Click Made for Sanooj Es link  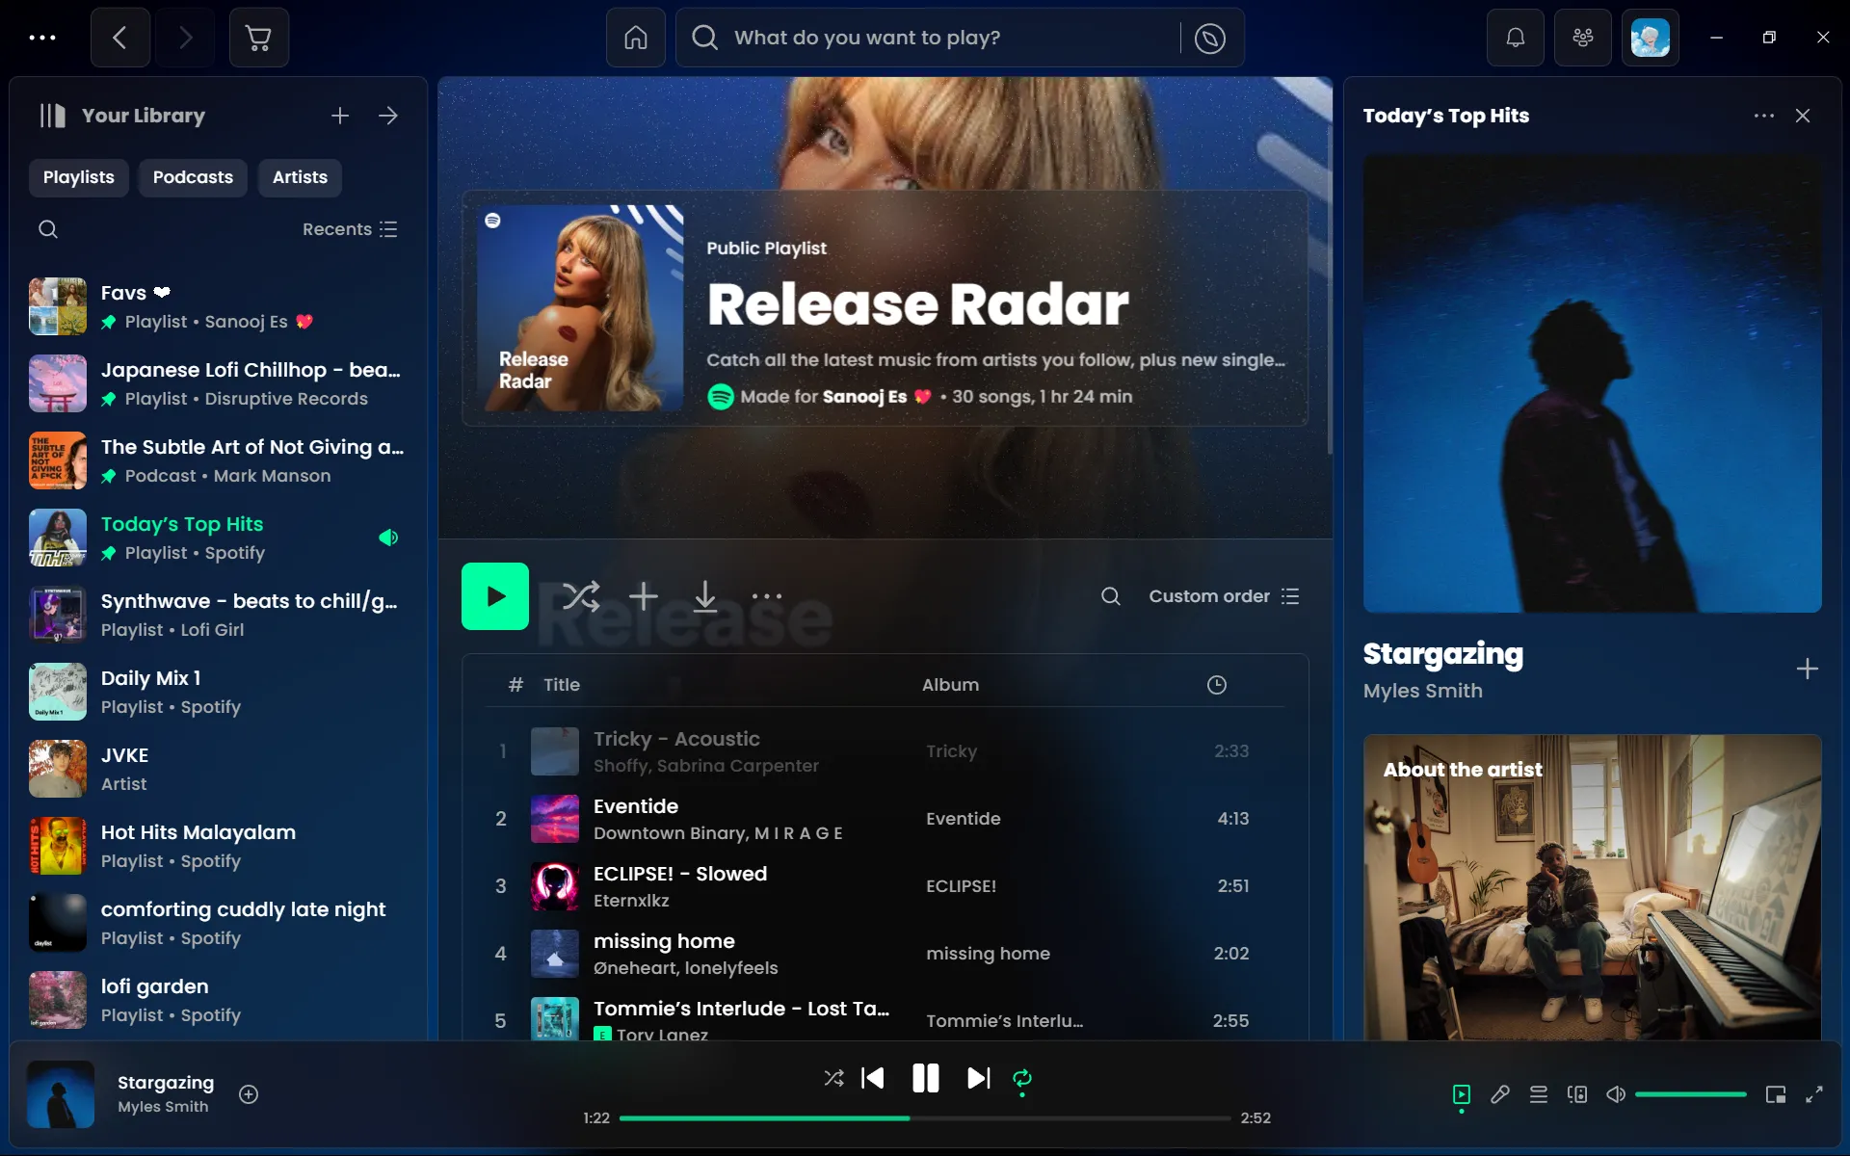point(864,396)
